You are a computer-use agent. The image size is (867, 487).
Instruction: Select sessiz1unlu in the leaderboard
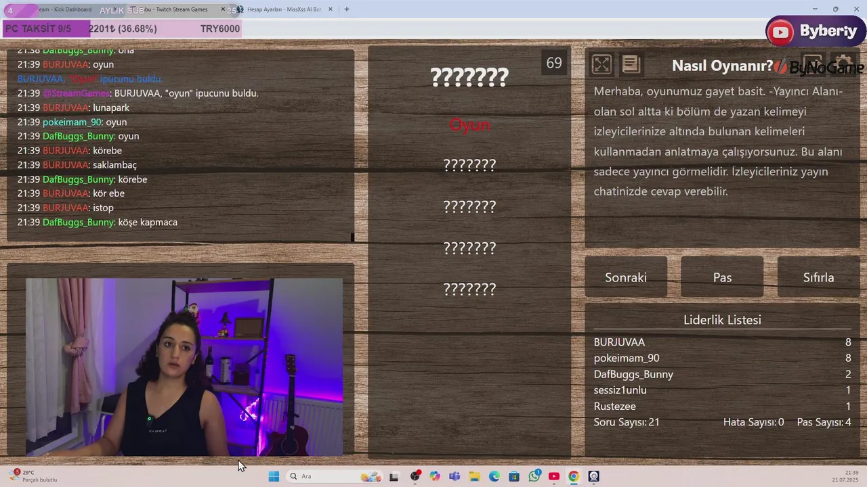(620, 390)
